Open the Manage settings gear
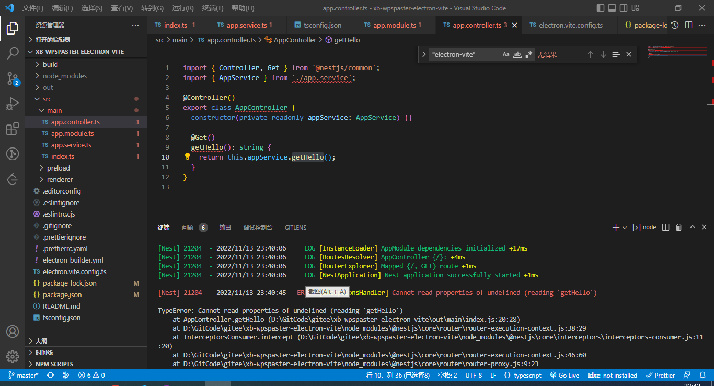 click(13, 356)
